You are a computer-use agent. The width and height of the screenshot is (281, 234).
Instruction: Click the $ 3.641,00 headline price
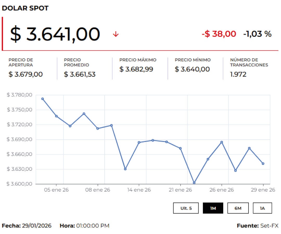[x=55, y=34]
